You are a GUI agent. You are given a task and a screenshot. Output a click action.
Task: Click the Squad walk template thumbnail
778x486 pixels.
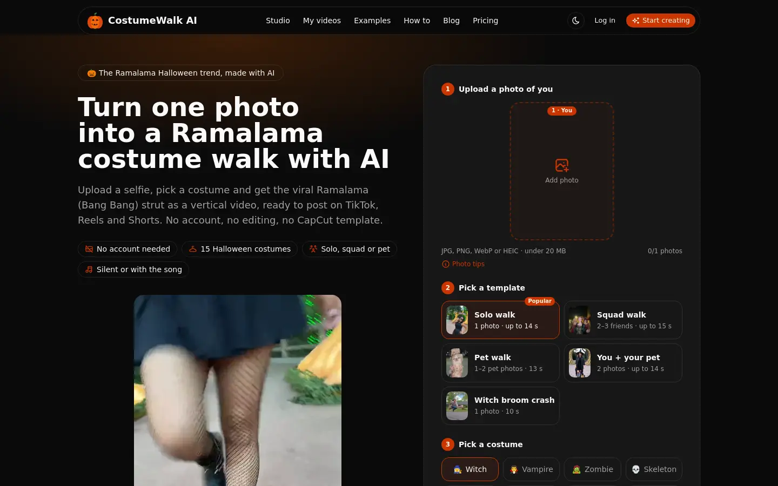coord(580,320)
